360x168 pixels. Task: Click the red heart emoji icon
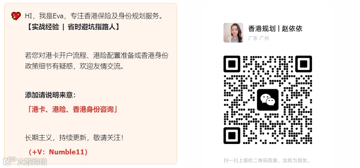click(x=16, y=16)
